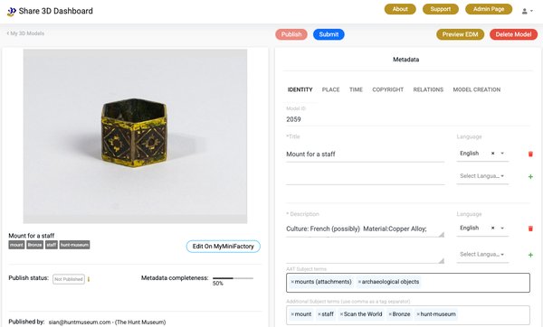Image resolution: width=543 pixels, height=327 pixels.
Task: Click Edit On MyMiniFactory button
Action: tap(224, 246)
